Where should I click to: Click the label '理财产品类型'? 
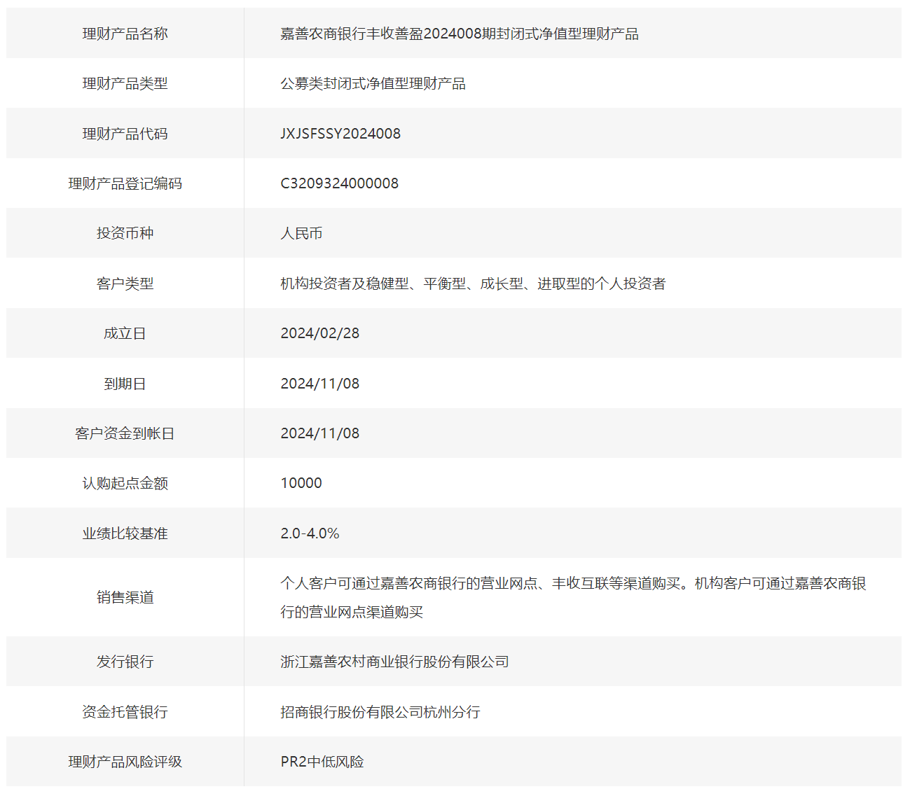125,83
